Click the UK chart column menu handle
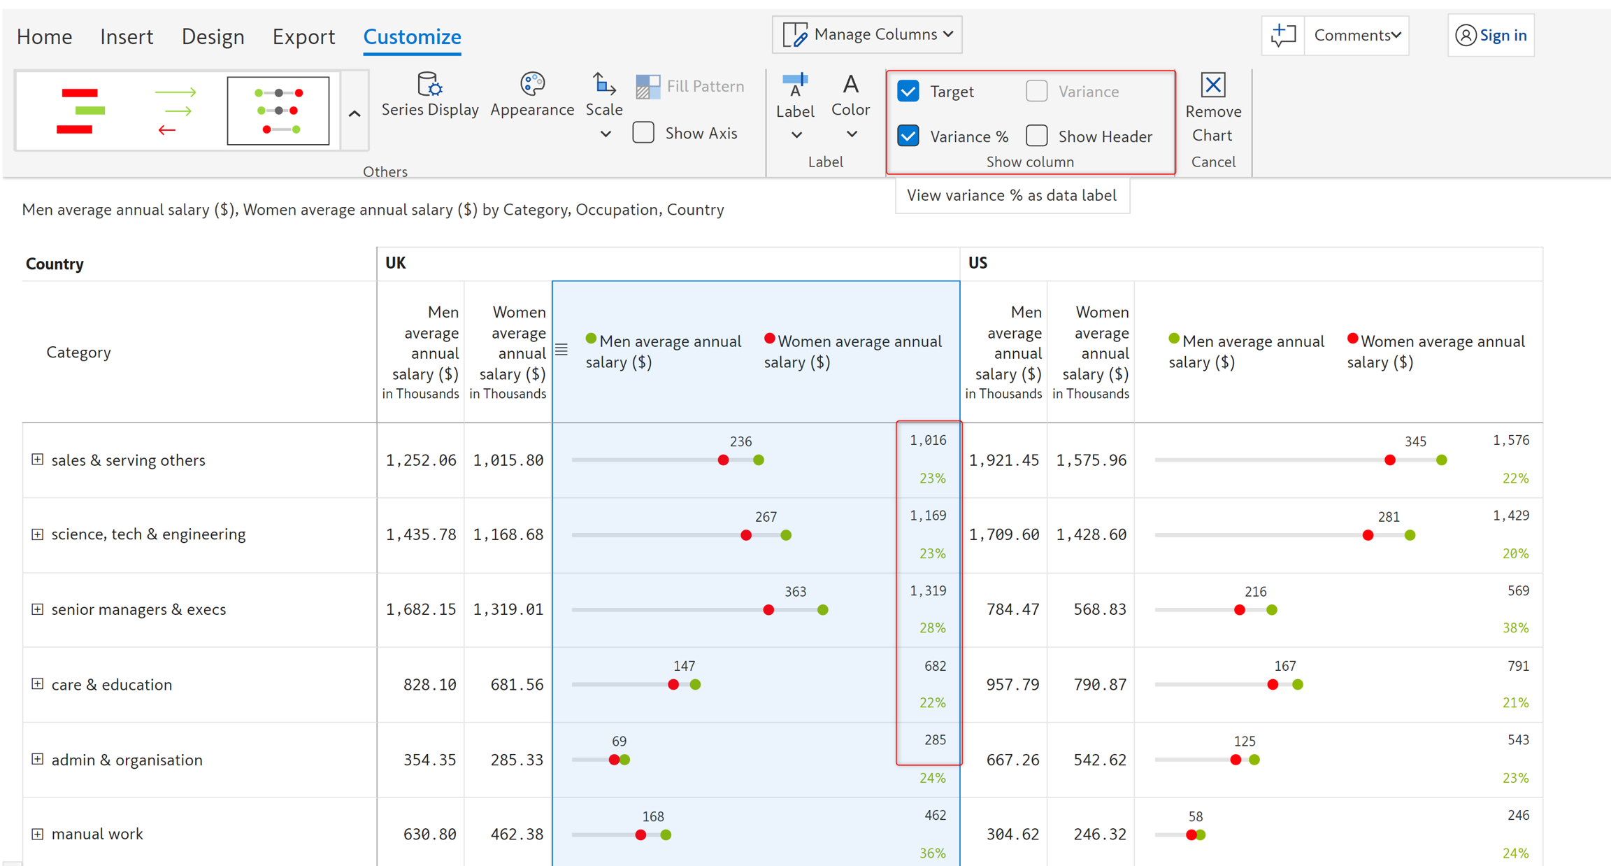 click(561, 350)
